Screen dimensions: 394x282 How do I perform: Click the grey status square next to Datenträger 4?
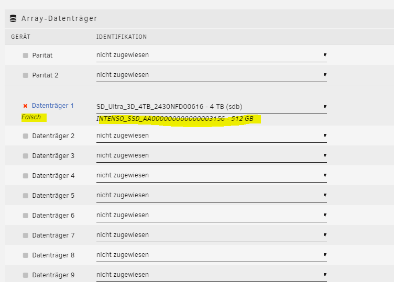25,176
